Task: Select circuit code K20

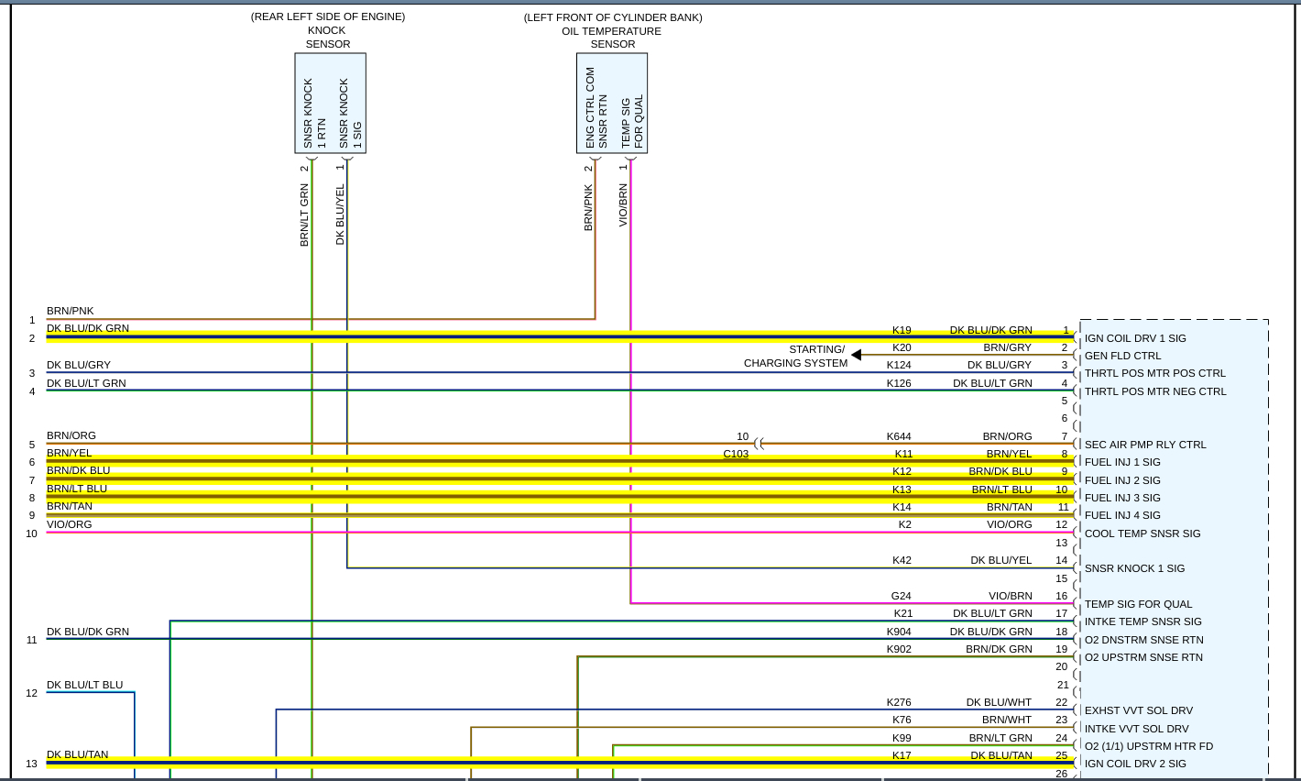Action: pos(902,347)
